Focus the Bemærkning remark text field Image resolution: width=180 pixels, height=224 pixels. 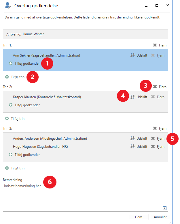click(x=85, y=197)
